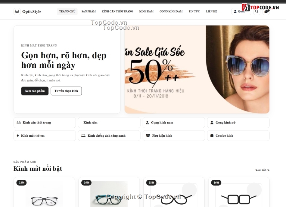
Task: Click the Xem sản phẩm button
Action: point(35,91)
